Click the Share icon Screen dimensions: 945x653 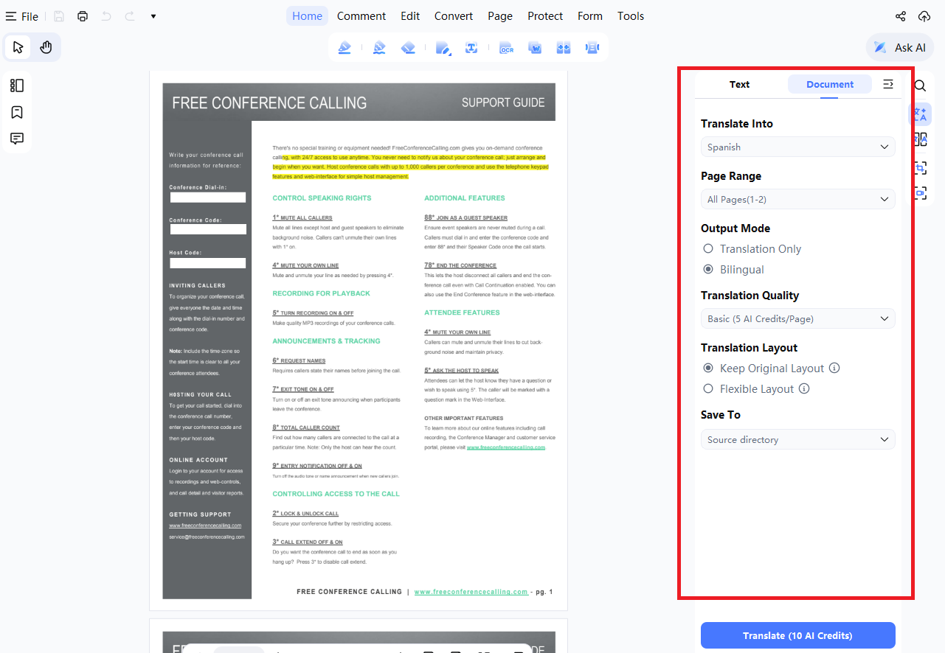[901, 16]
